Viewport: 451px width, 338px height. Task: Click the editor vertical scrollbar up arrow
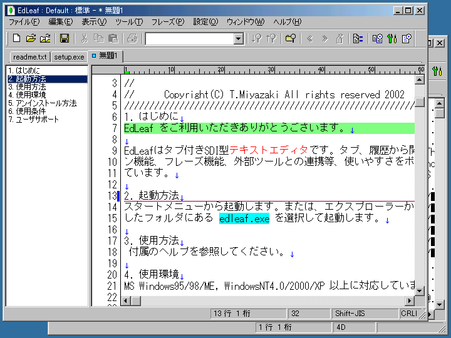[420, 79]
